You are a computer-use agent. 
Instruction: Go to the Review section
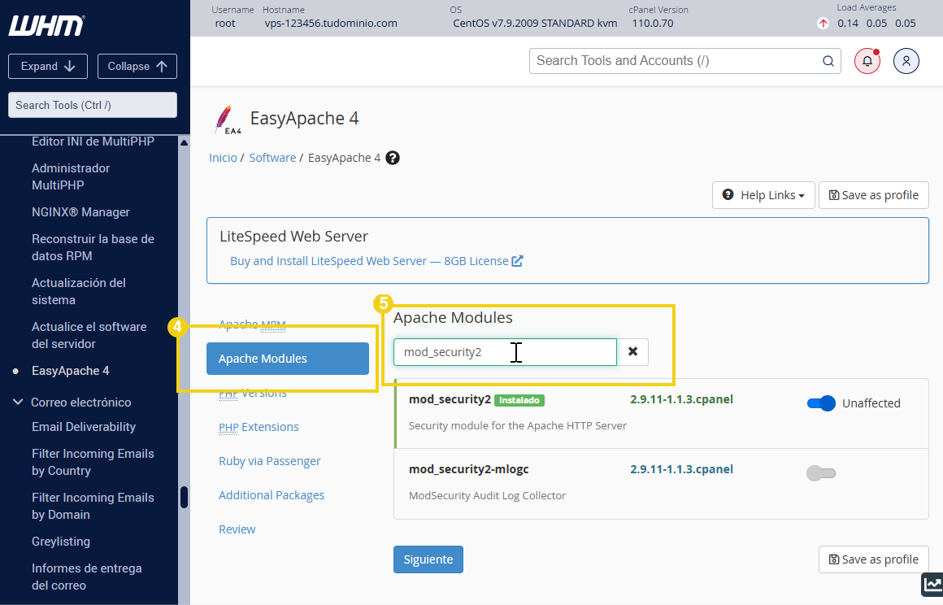click(x=237, y=529)
